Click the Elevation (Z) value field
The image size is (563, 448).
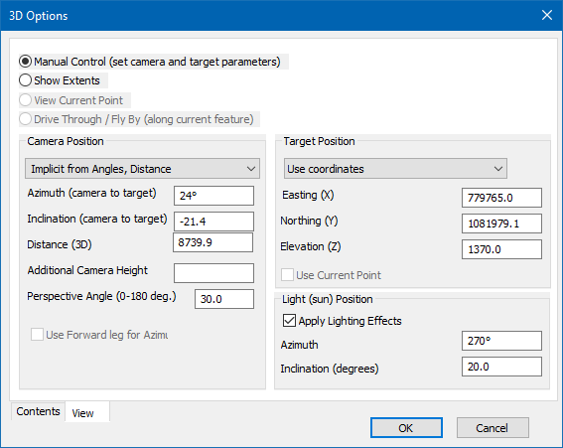click(501, 249)
